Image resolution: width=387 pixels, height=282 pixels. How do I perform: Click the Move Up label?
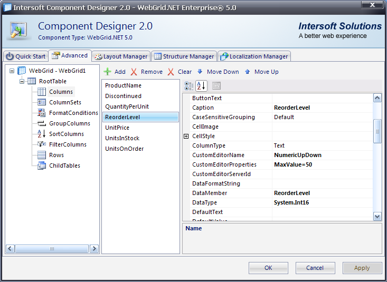pyautogui.click(x=266, y=72)
